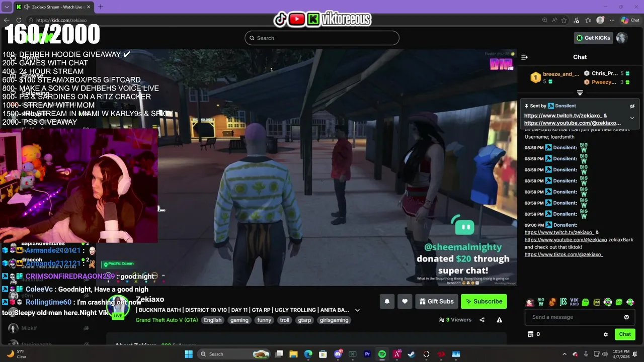Reload the page
The height and width of the screenshot is (362, 644).
(19, 20)
